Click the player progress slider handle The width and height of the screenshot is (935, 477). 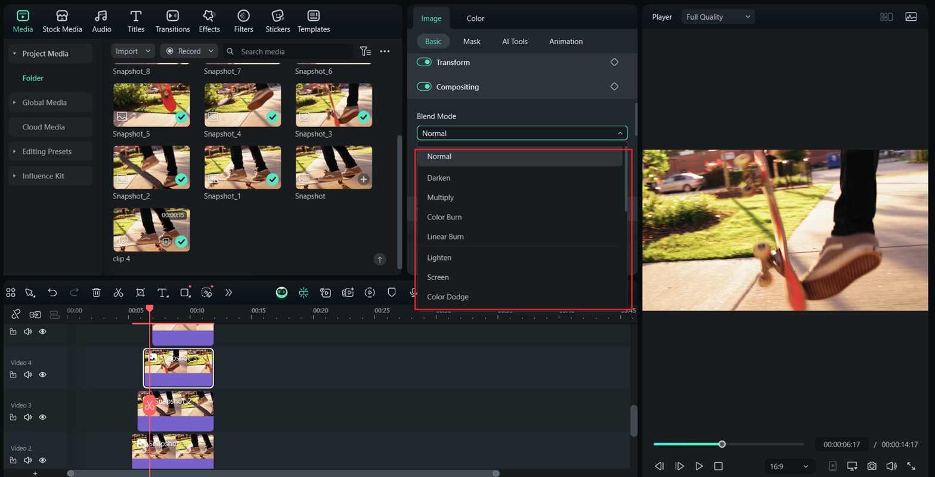pos(722,444)
